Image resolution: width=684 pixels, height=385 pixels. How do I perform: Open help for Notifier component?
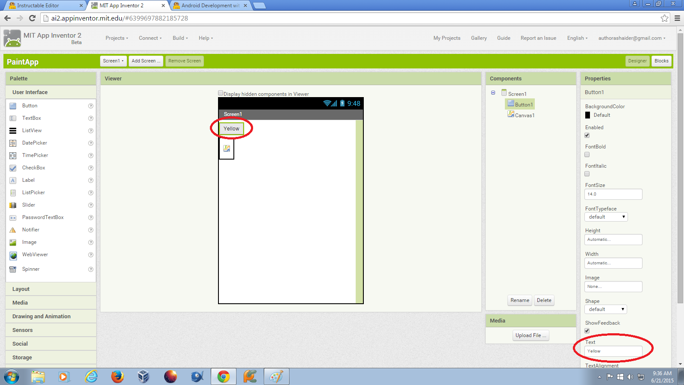[x=91, y=230]
